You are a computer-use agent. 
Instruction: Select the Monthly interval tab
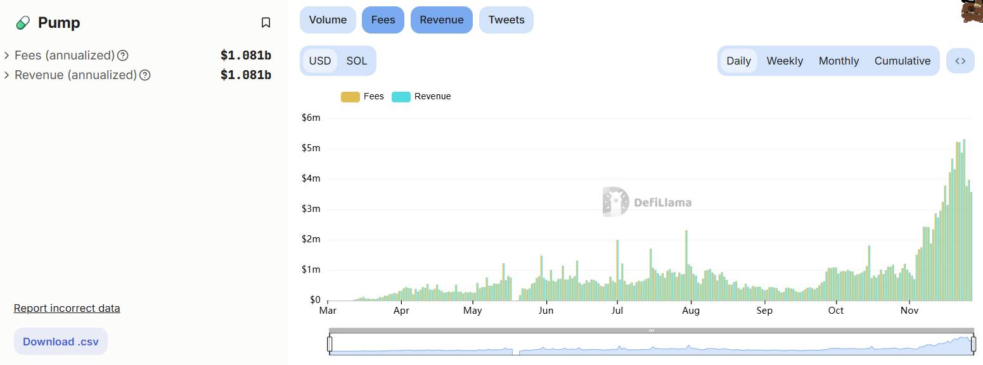(838, 61)
